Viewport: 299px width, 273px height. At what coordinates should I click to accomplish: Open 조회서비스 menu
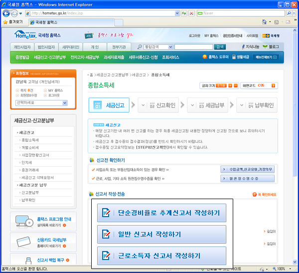coord(170,57)
